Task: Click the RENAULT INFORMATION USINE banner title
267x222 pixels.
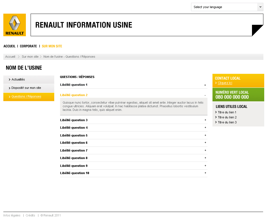Action: click(84, 25)
